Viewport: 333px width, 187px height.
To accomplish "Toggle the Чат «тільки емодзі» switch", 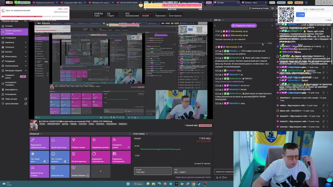I will [66, 162].
